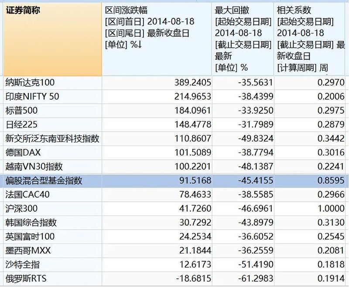Click the value 12.6173
This screenshot has width=349, height=287.
[x=195, y=264]
